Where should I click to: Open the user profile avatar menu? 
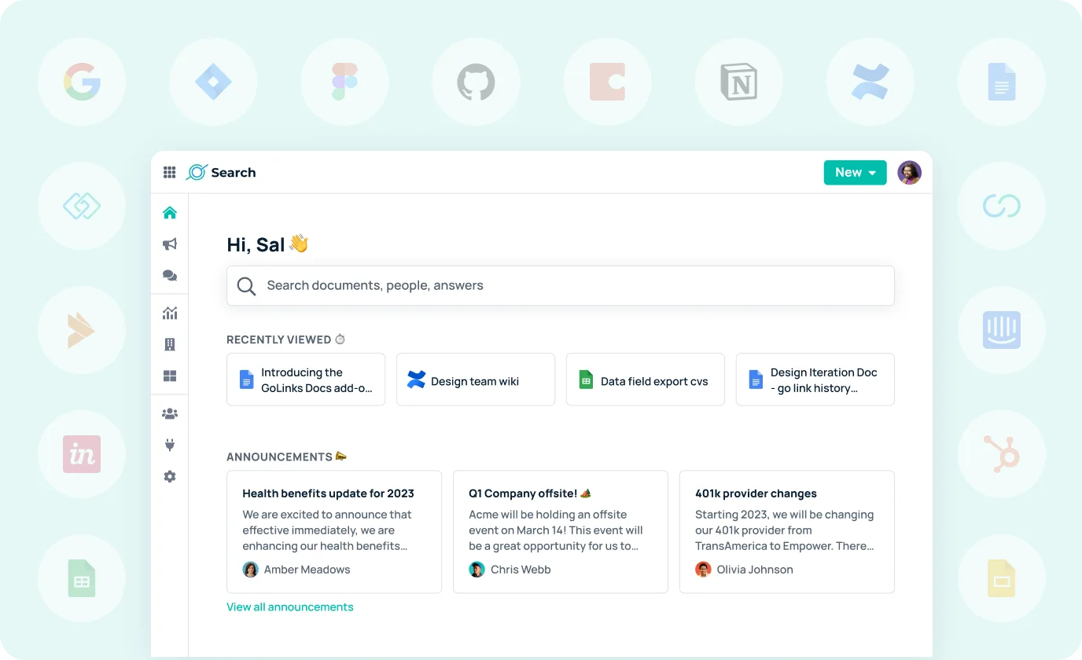coord(909,172)
